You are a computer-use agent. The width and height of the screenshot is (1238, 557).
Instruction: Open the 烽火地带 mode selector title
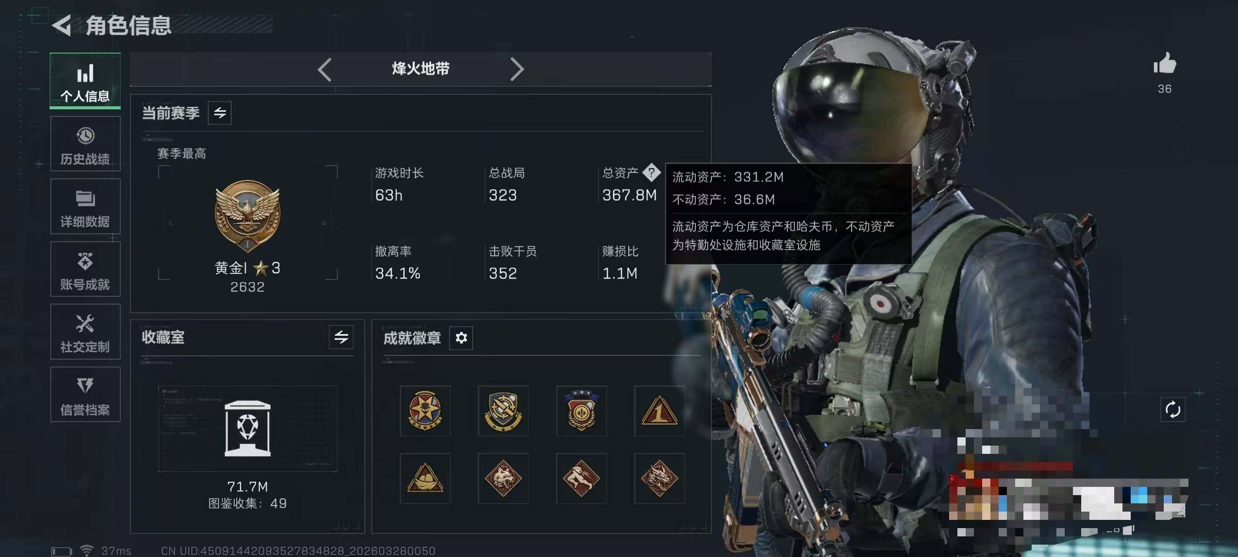click(x=420, y=69)
